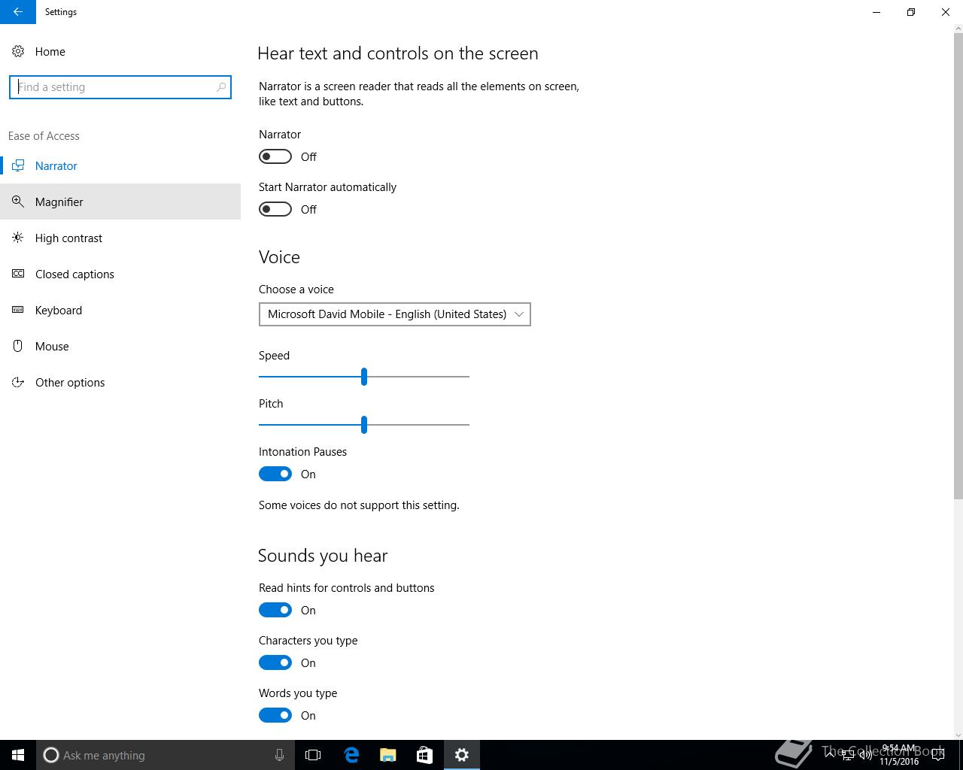Click the Ease of Access heading

point(44,136)
